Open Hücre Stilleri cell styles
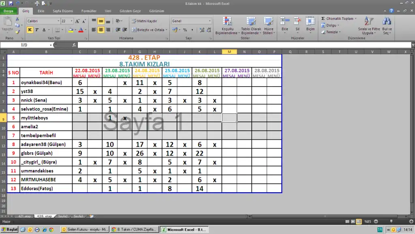 pyautogui.click(x=269, y=26)
